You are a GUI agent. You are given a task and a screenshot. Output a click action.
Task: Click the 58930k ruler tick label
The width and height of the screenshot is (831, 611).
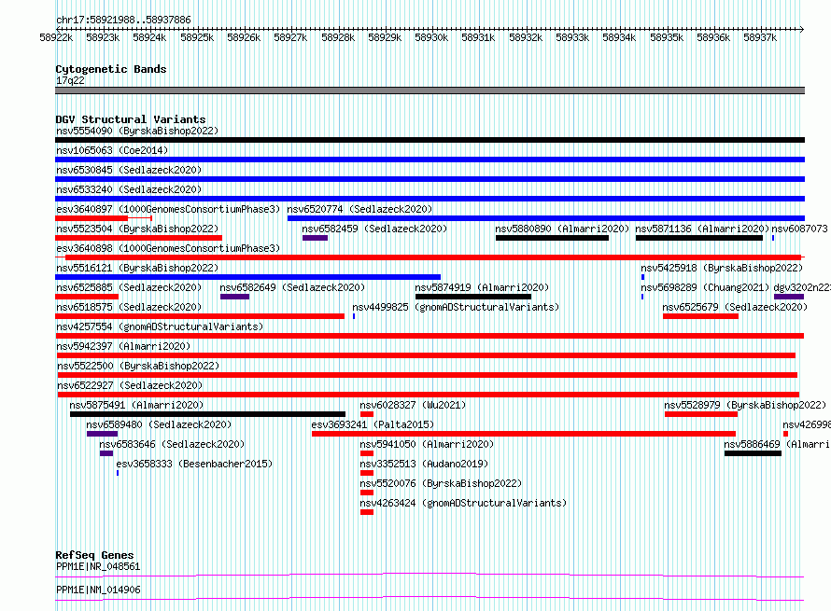(x=431, y=37)
